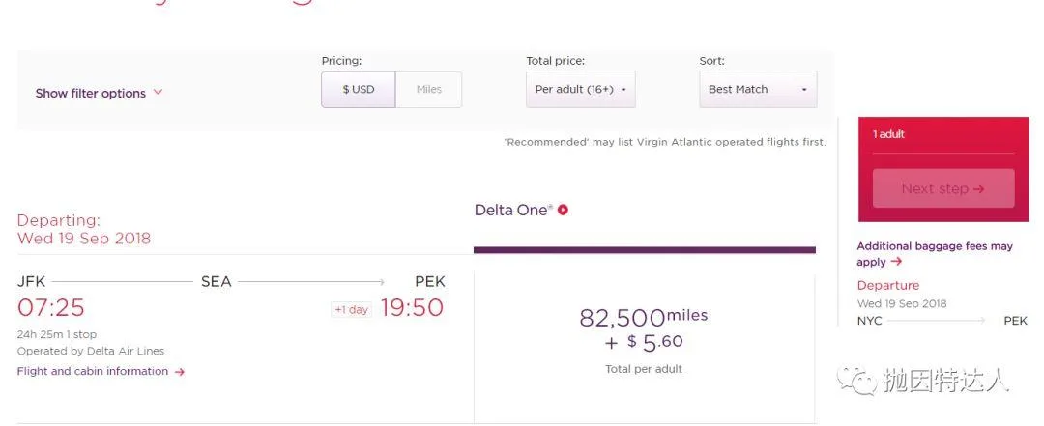The height and width of the screenshot is (426, 1044).
Task: Open Additional baggage fees may apply link
Action: 934,254
